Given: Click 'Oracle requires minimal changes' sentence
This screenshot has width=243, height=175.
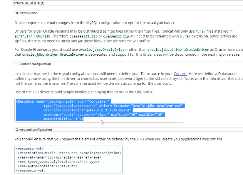Looking at the screenshot, I should 94,23.
